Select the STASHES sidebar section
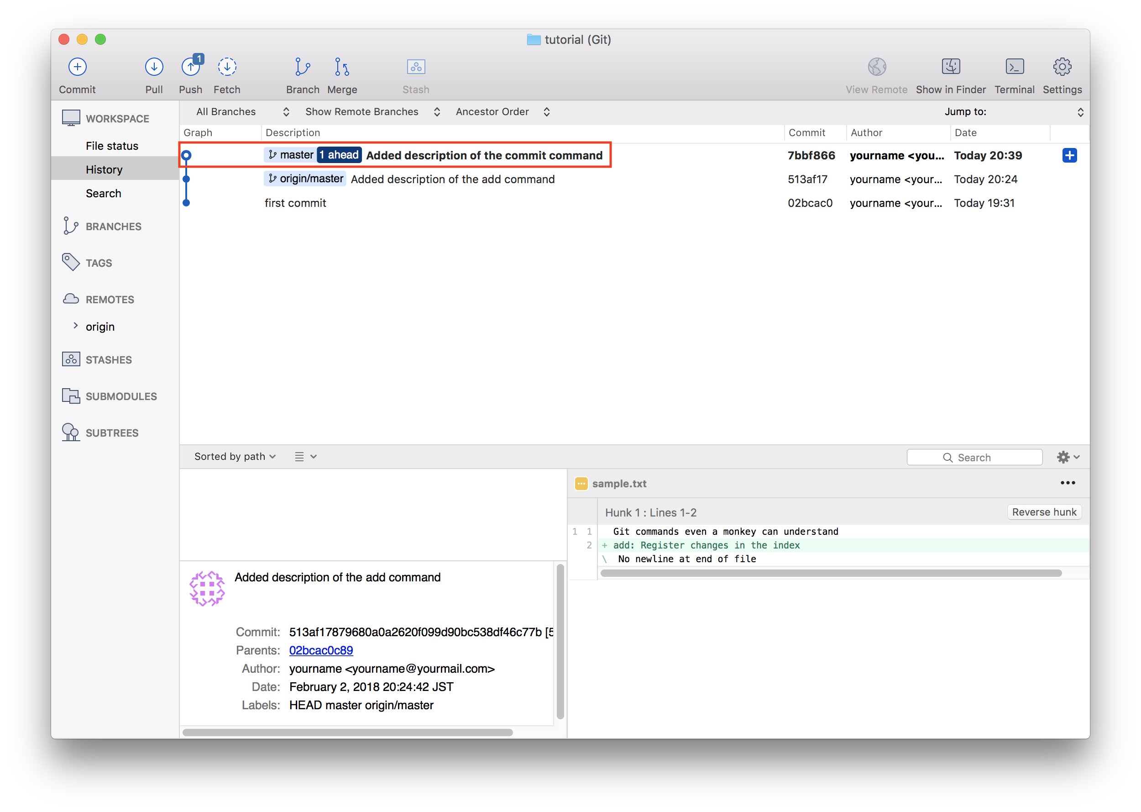1141x812 pixels. point(109,360)
